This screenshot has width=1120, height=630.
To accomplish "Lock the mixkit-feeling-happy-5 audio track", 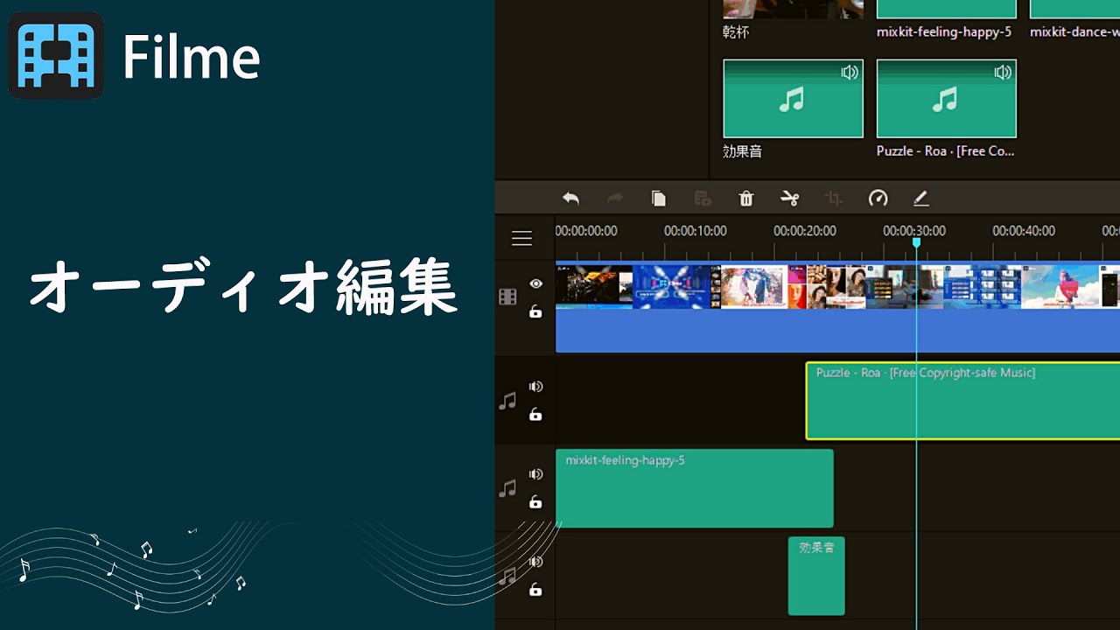I will point(535,502).
